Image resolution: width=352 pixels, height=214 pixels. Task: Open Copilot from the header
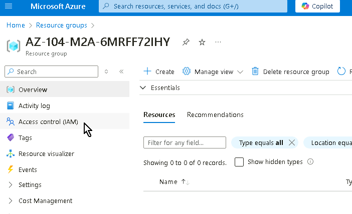317,6
